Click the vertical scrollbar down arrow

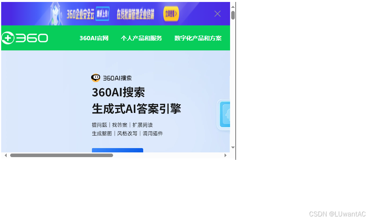click(233, 147)
